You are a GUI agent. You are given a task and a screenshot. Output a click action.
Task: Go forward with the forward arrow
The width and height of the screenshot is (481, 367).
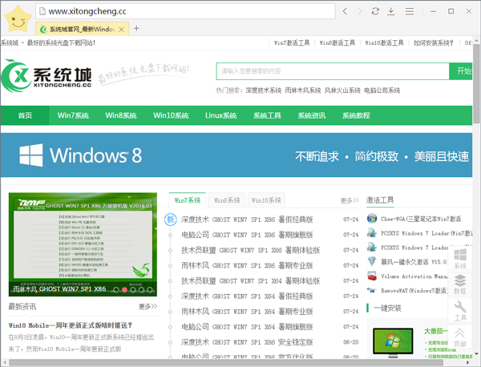pyautogui.click(x=360, y=11)
